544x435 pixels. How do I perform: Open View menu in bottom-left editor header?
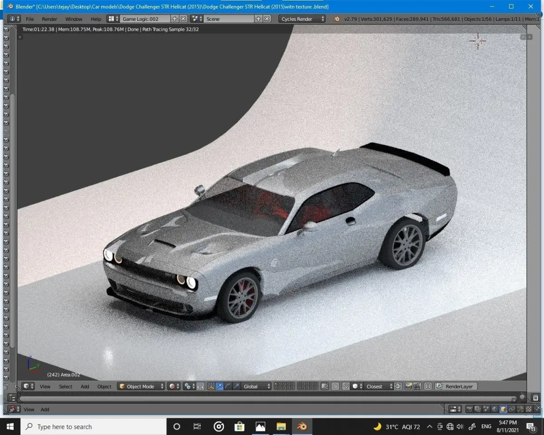[x=29, y=409]
